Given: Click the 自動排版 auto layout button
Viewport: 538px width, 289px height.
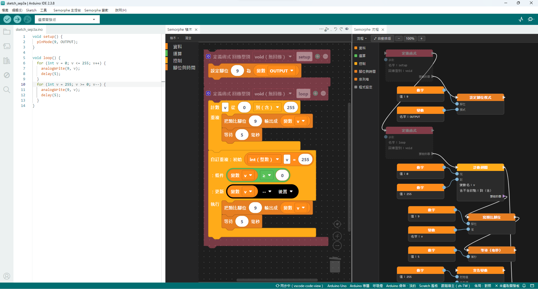Looking at the screenshot, I should coord(382,39).
